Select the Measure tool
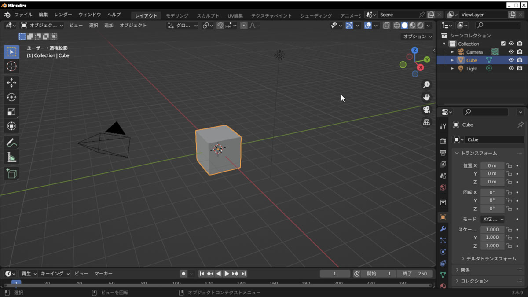Image resolution: width=528 pixels, height=297 pixels. (x=11, y=157)
